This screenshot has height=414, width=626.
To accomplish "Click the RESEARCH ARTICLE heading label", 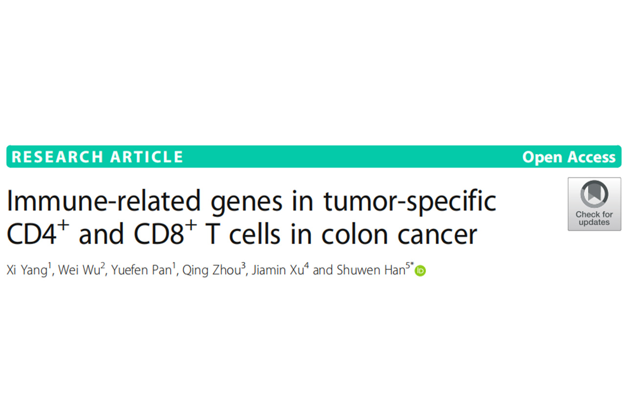I will 97,157.
